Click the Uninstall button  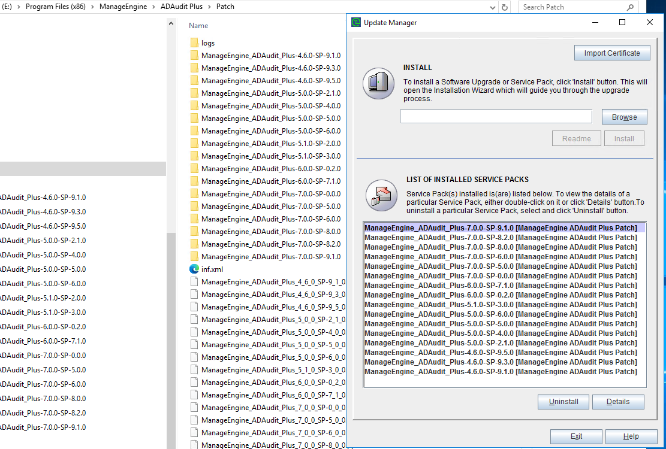[563, 402]
